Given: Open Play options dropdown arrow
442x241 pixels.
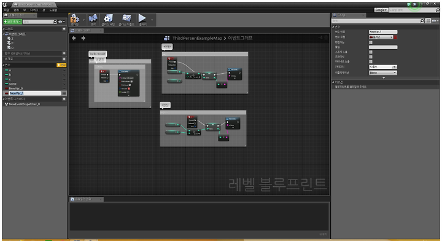Looking at the screenshot, I should tap(152, 20).
